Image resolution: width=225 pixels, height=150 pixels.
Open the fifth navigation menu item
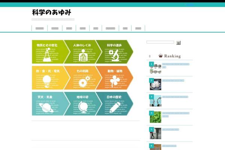pyautogui.click(x=96, y=28)
